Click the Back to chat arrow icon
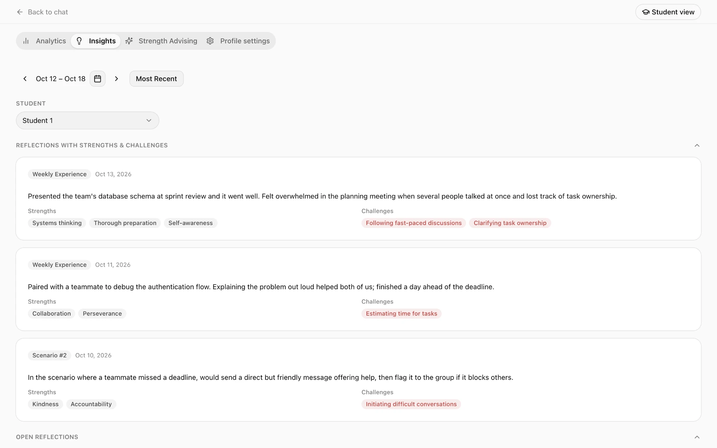717x448 pixels. pos(20,12)
